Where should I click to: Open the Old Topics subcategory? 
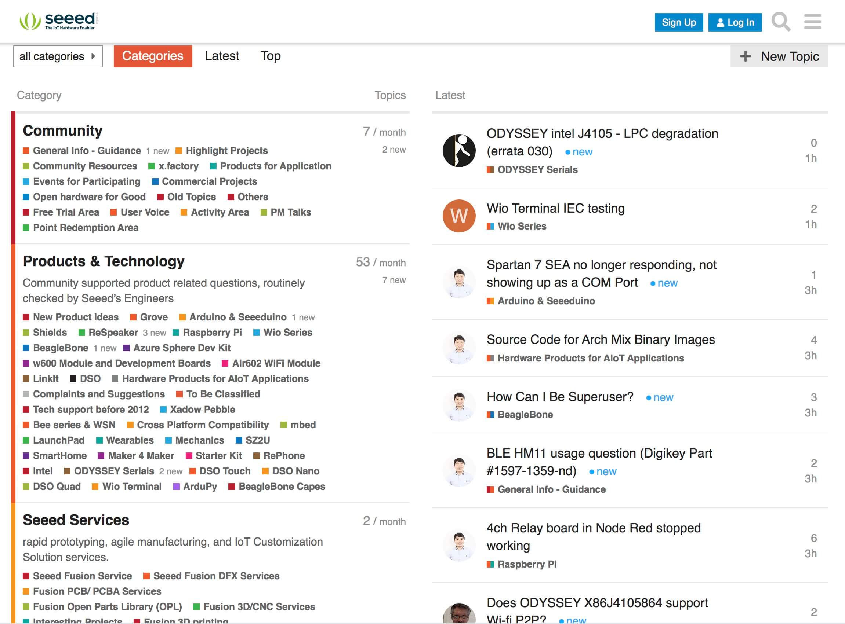pos(186,197)
